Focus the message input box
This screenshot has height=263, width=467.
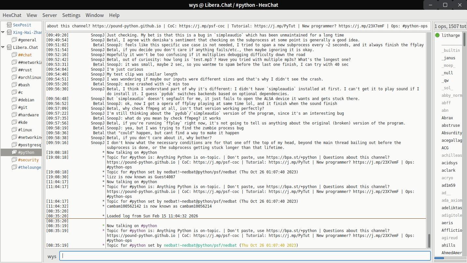tap(245, 256)
